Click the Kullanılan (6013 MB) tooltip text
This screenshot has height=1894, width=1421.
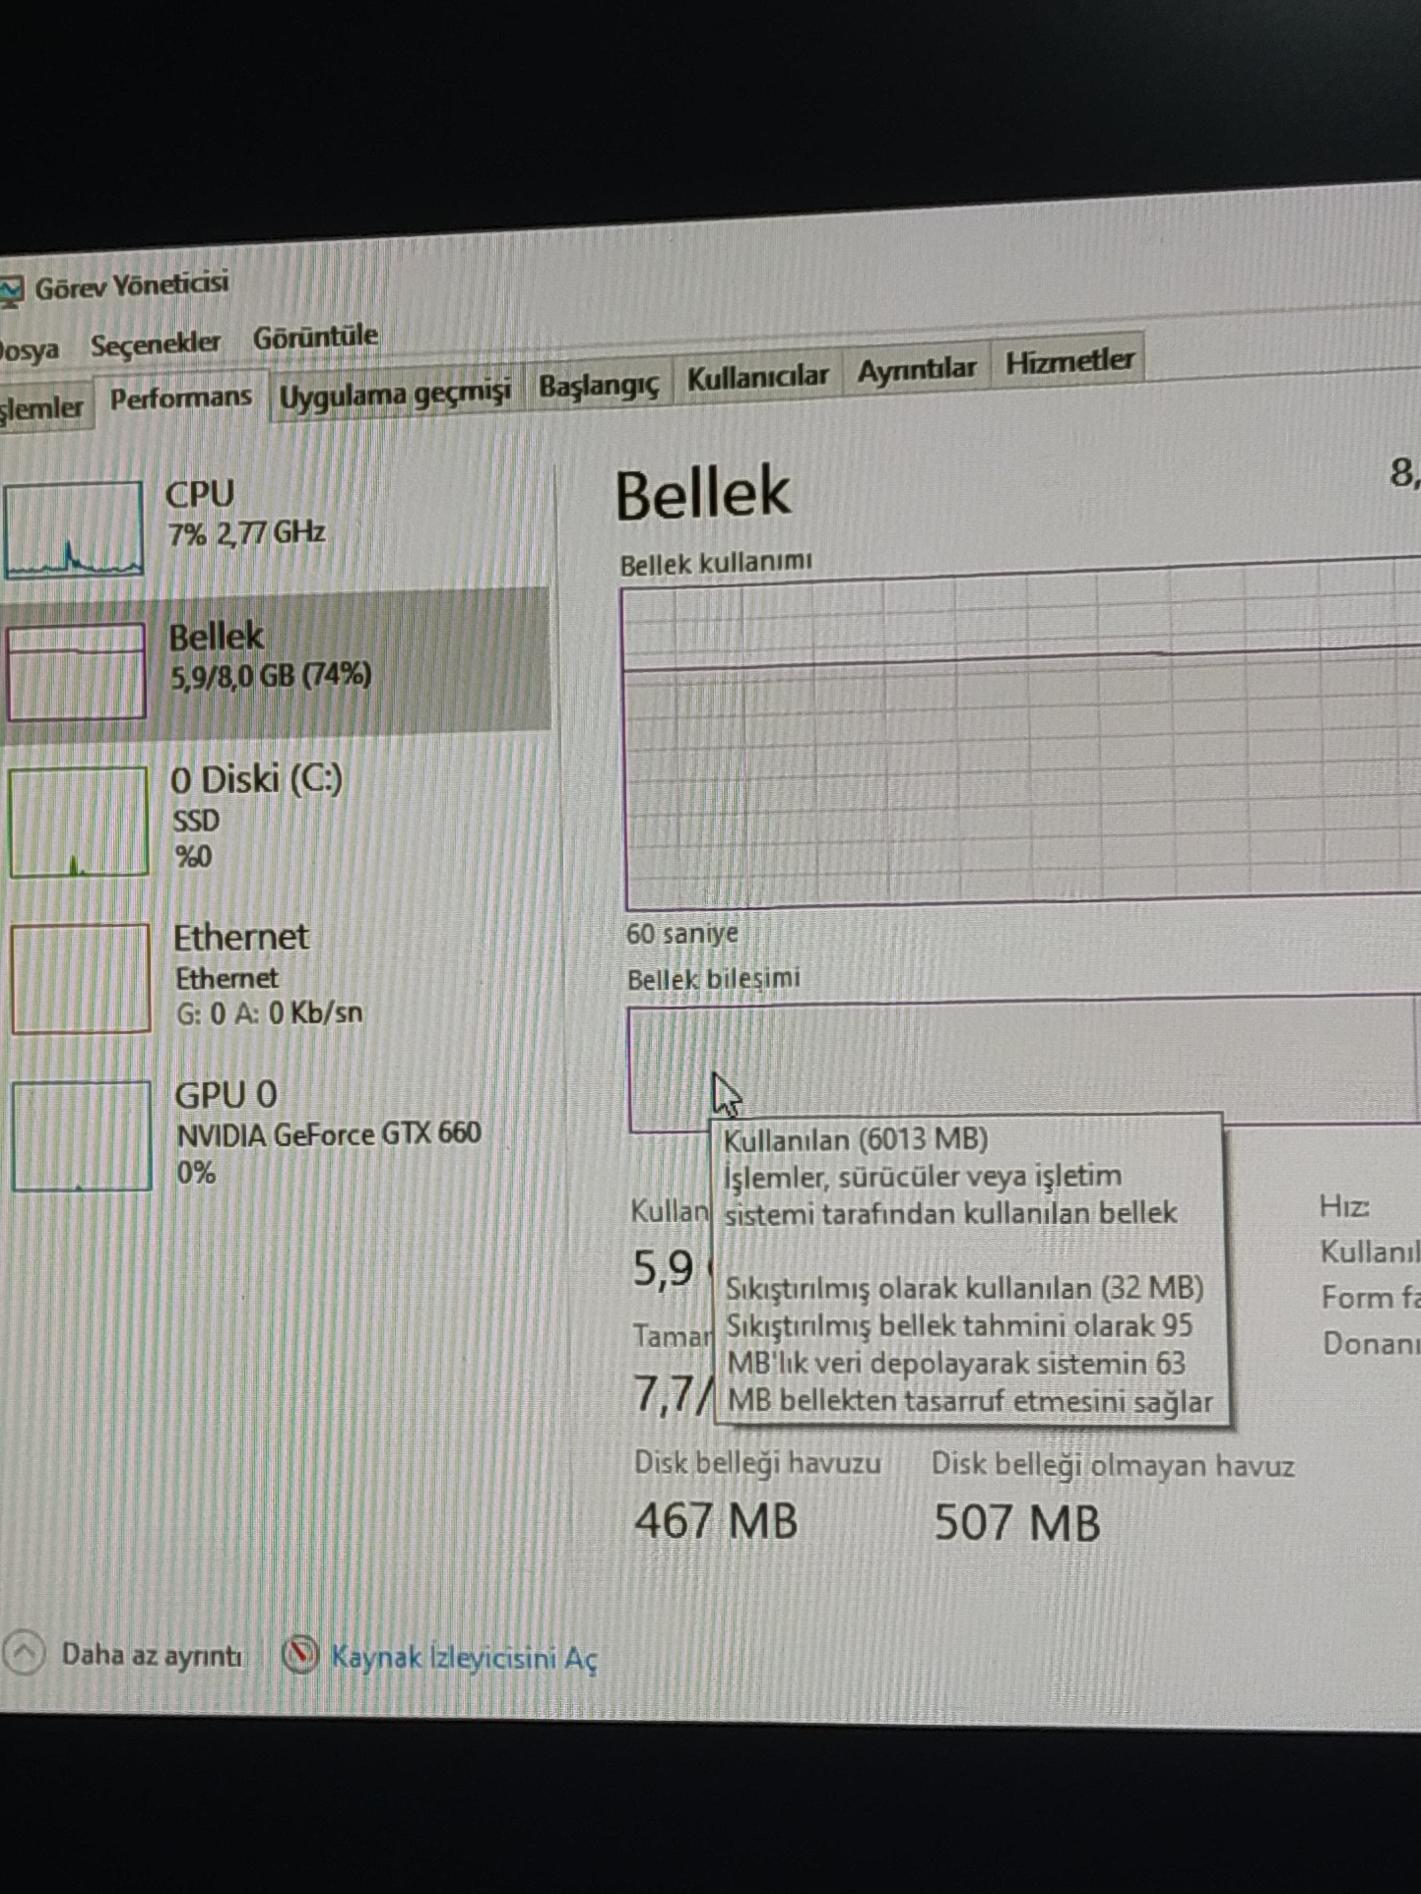(856, 1140)
